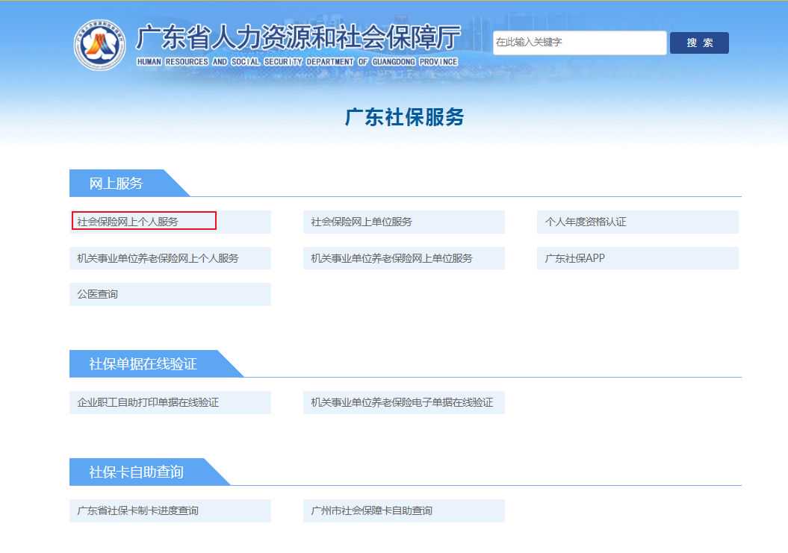788x553 pixels.
Task: Open 机关事业单位养老保险网上单位服务
Action: 392,258
